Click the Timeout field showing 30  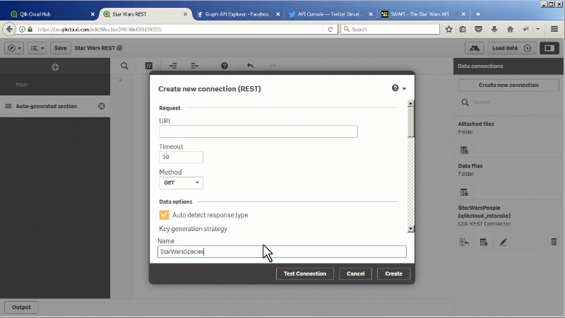tap(182, 157)
